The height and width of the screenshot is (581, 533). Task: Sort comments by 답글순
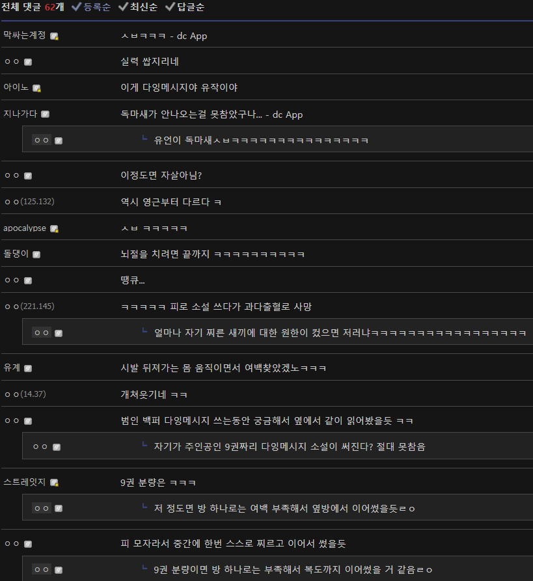tap(185, 7)
